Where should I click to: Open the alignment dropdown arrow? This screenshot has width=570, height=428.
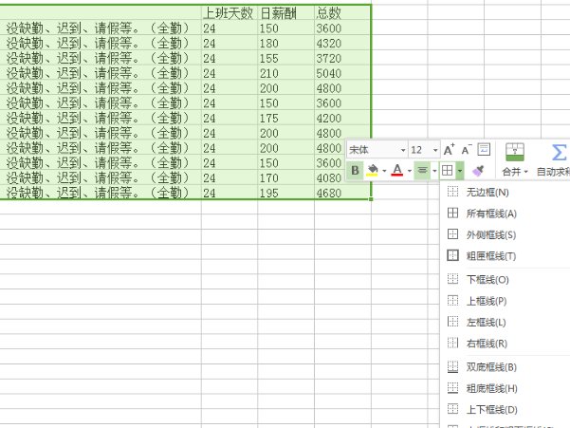[434, 171]
